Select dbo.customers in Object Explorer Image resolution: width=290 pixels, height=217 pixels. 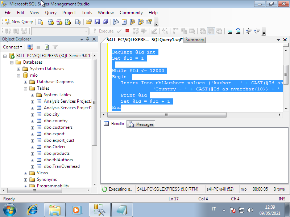(58, 127)
